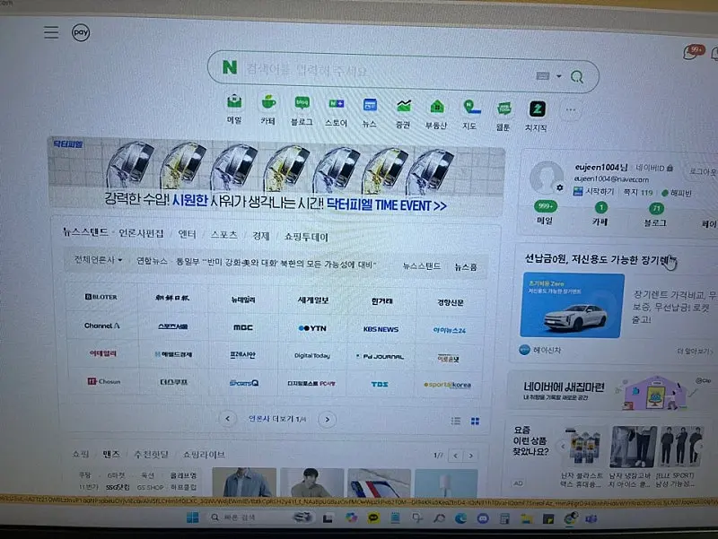Open the YTN press logo
718x539 pixels.
click(x=312, y=328)
